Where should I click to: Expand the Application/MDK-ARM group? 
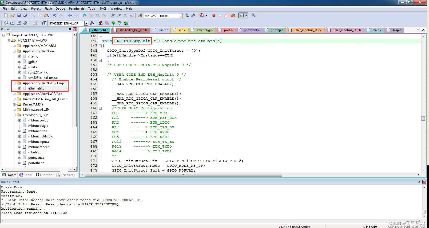(x=14, y=46)
